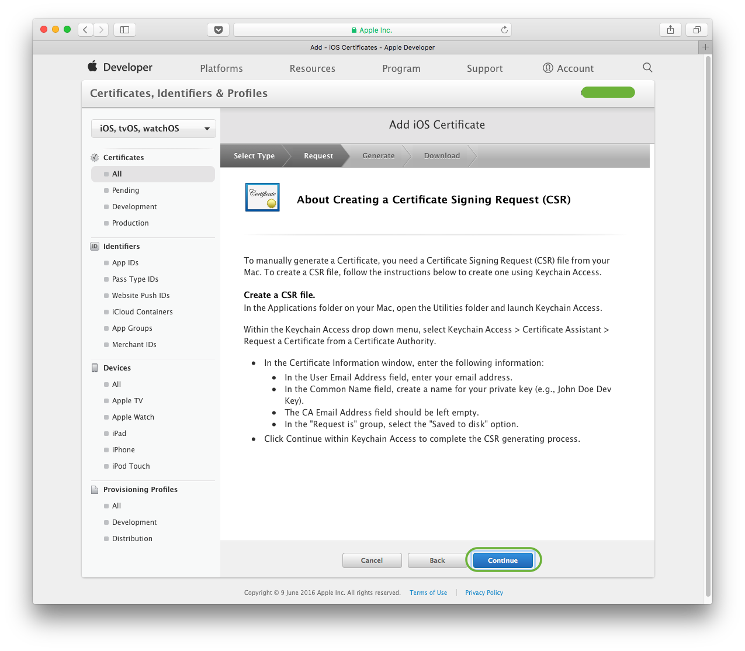Click the certificate thumbnail image

pyautogui.click(x=262, y=197)
